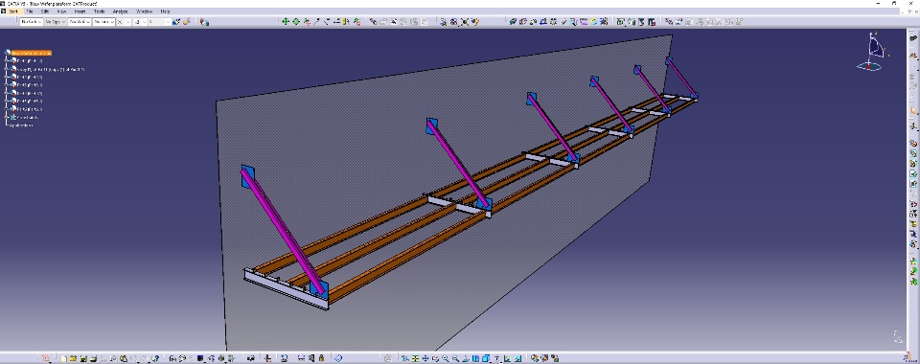
Task: Select the Pan view tool
Action: [425, 358]
